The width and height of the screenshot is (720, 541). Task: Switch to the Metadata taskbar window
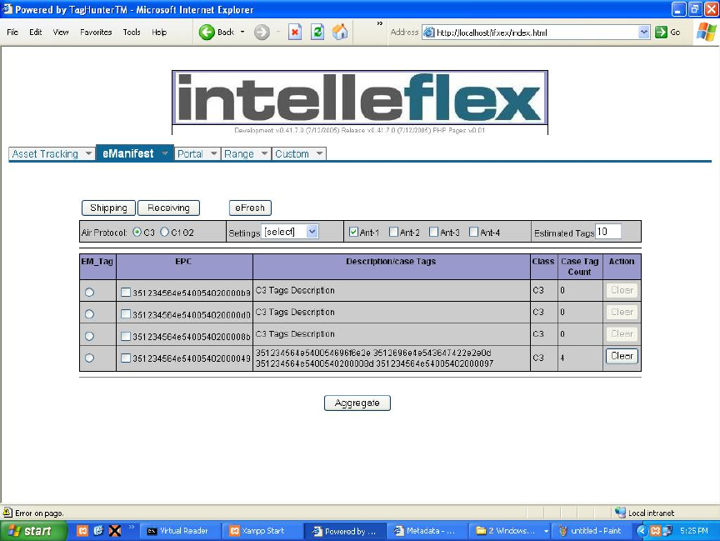pos(427,531)
